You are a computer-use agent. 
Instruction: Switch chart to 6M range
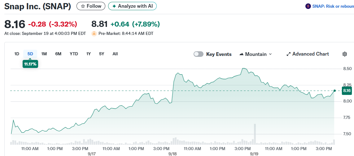pos(58,54)
